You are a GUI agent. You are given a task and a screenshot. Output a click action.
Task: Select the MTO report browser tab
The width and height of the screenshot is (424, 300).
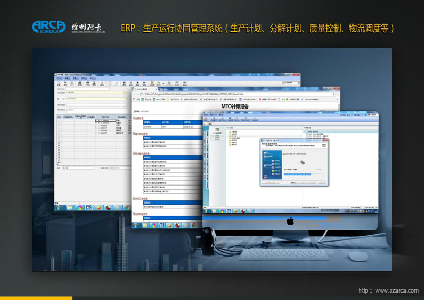[x=144, y=89]
